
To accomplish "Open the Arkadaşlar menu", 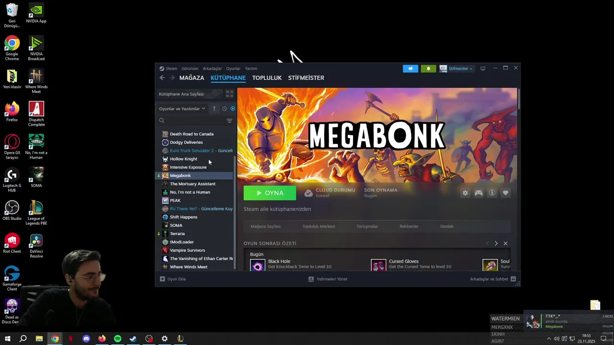I will (x=212, y=69).
